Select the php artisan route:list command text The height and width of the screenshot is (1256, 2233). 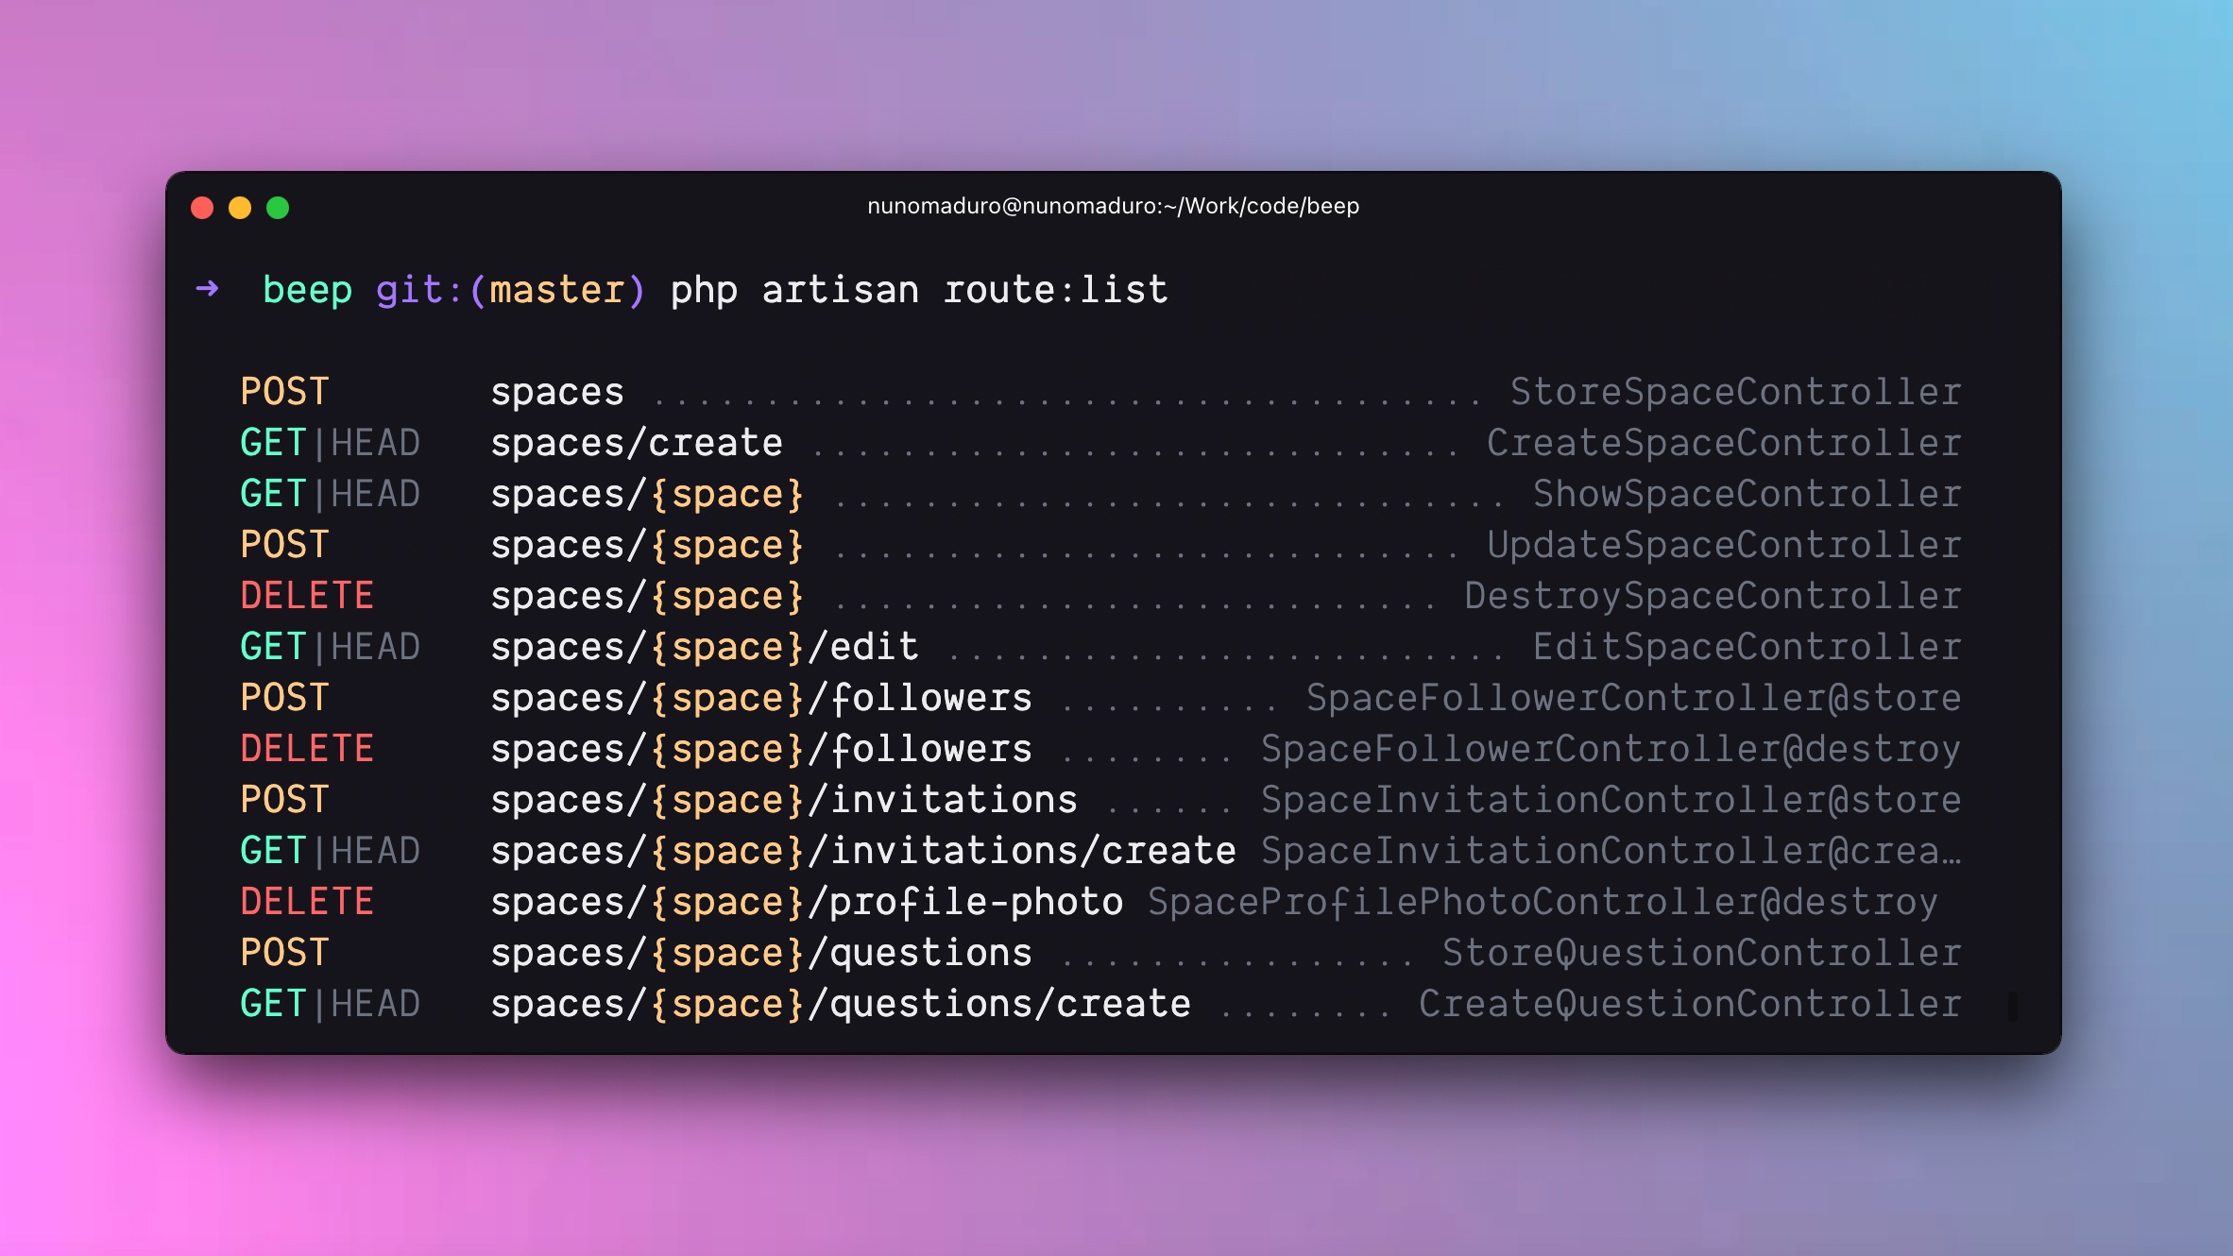point(919,290)
